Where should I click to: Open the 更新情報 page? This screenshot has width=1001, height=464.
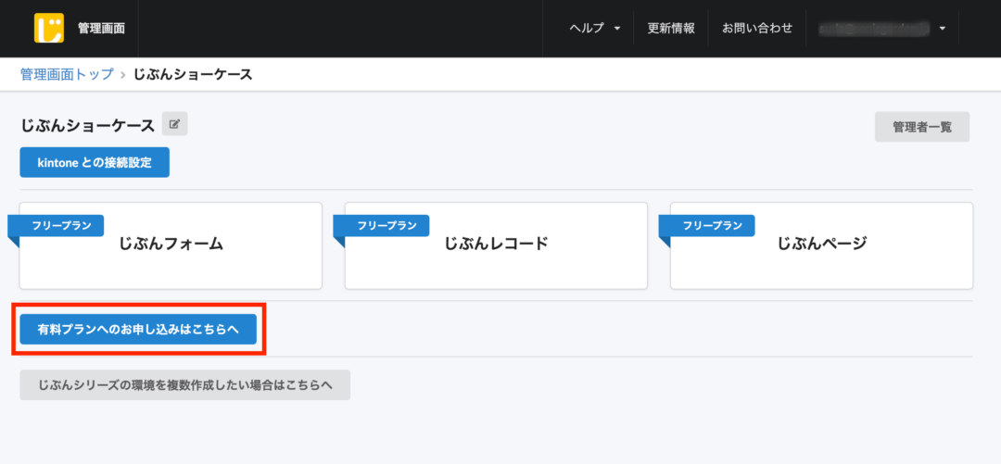click(x=671, y=28)
